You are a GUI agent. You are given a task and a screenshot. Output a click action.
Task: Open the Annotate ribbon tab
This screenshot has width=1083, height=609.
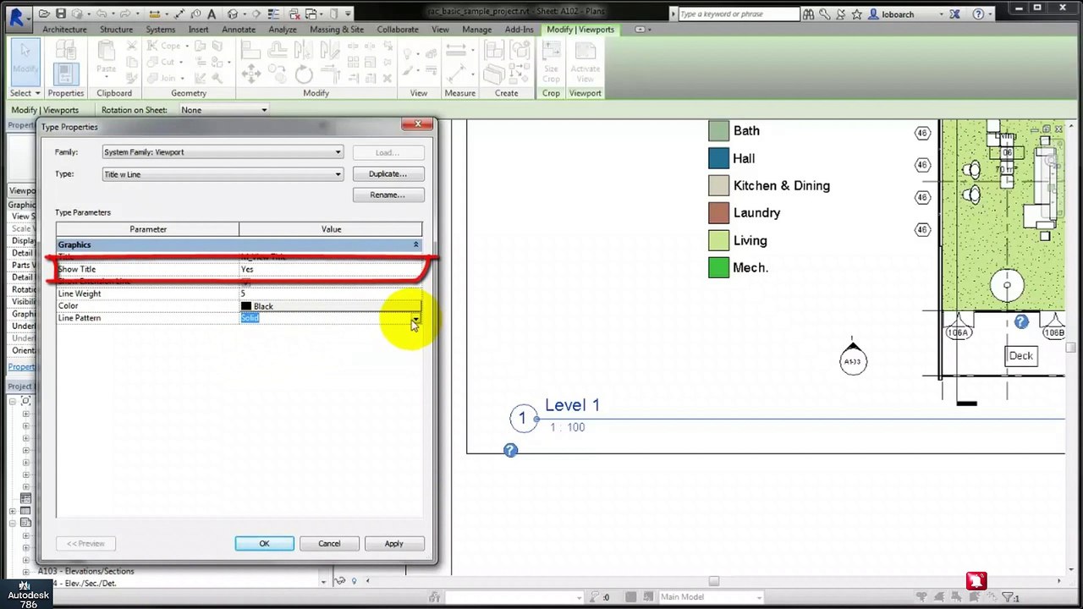pos(239,30)
